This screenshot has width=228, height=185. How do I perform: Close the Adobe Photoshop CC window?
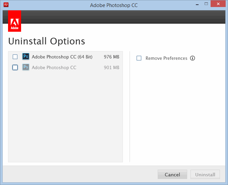(x=218, y=4)
